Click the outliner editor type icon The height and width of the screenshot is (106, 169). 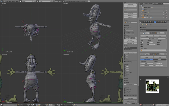(140, 3)
